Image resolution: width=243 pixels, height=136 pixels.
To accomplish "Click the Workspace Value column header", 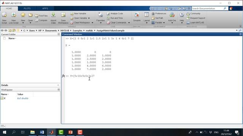I will coord(20,94).
